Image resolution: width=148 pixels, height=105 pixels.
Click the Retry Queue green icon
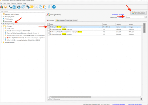coord(3,21)
